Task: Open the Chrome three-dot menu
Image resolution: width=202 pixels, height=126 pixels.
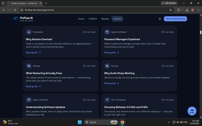Action: point(198,10)
